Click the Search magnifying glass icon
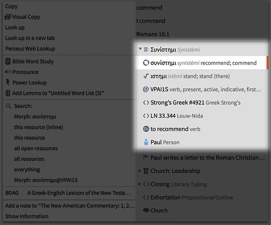Viewport: 271px width, 225px height. (x=8, y=106)
